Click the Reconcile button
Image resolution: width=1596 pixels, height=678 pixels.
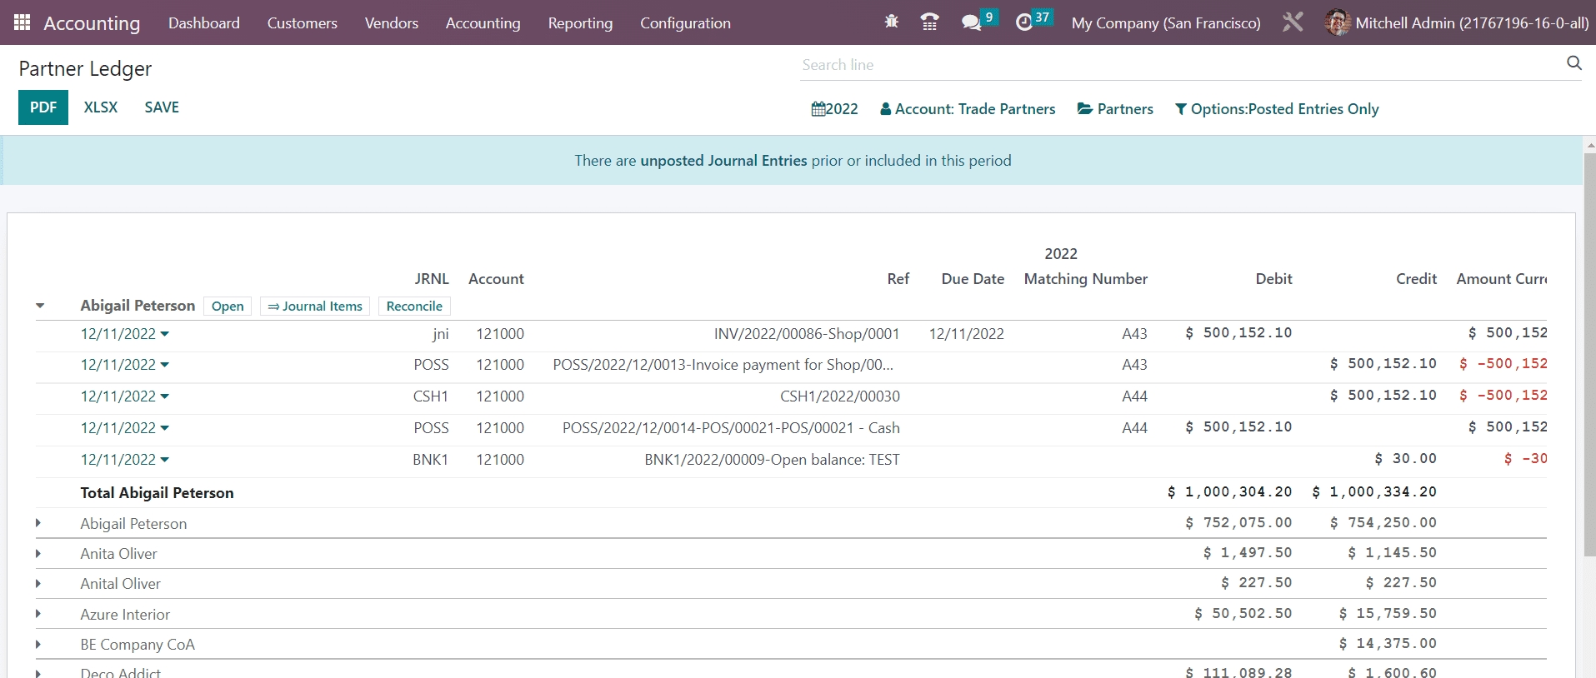414,307
